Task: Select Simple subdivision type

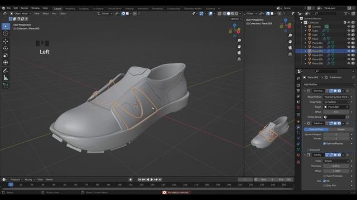Action: [341, 129]
